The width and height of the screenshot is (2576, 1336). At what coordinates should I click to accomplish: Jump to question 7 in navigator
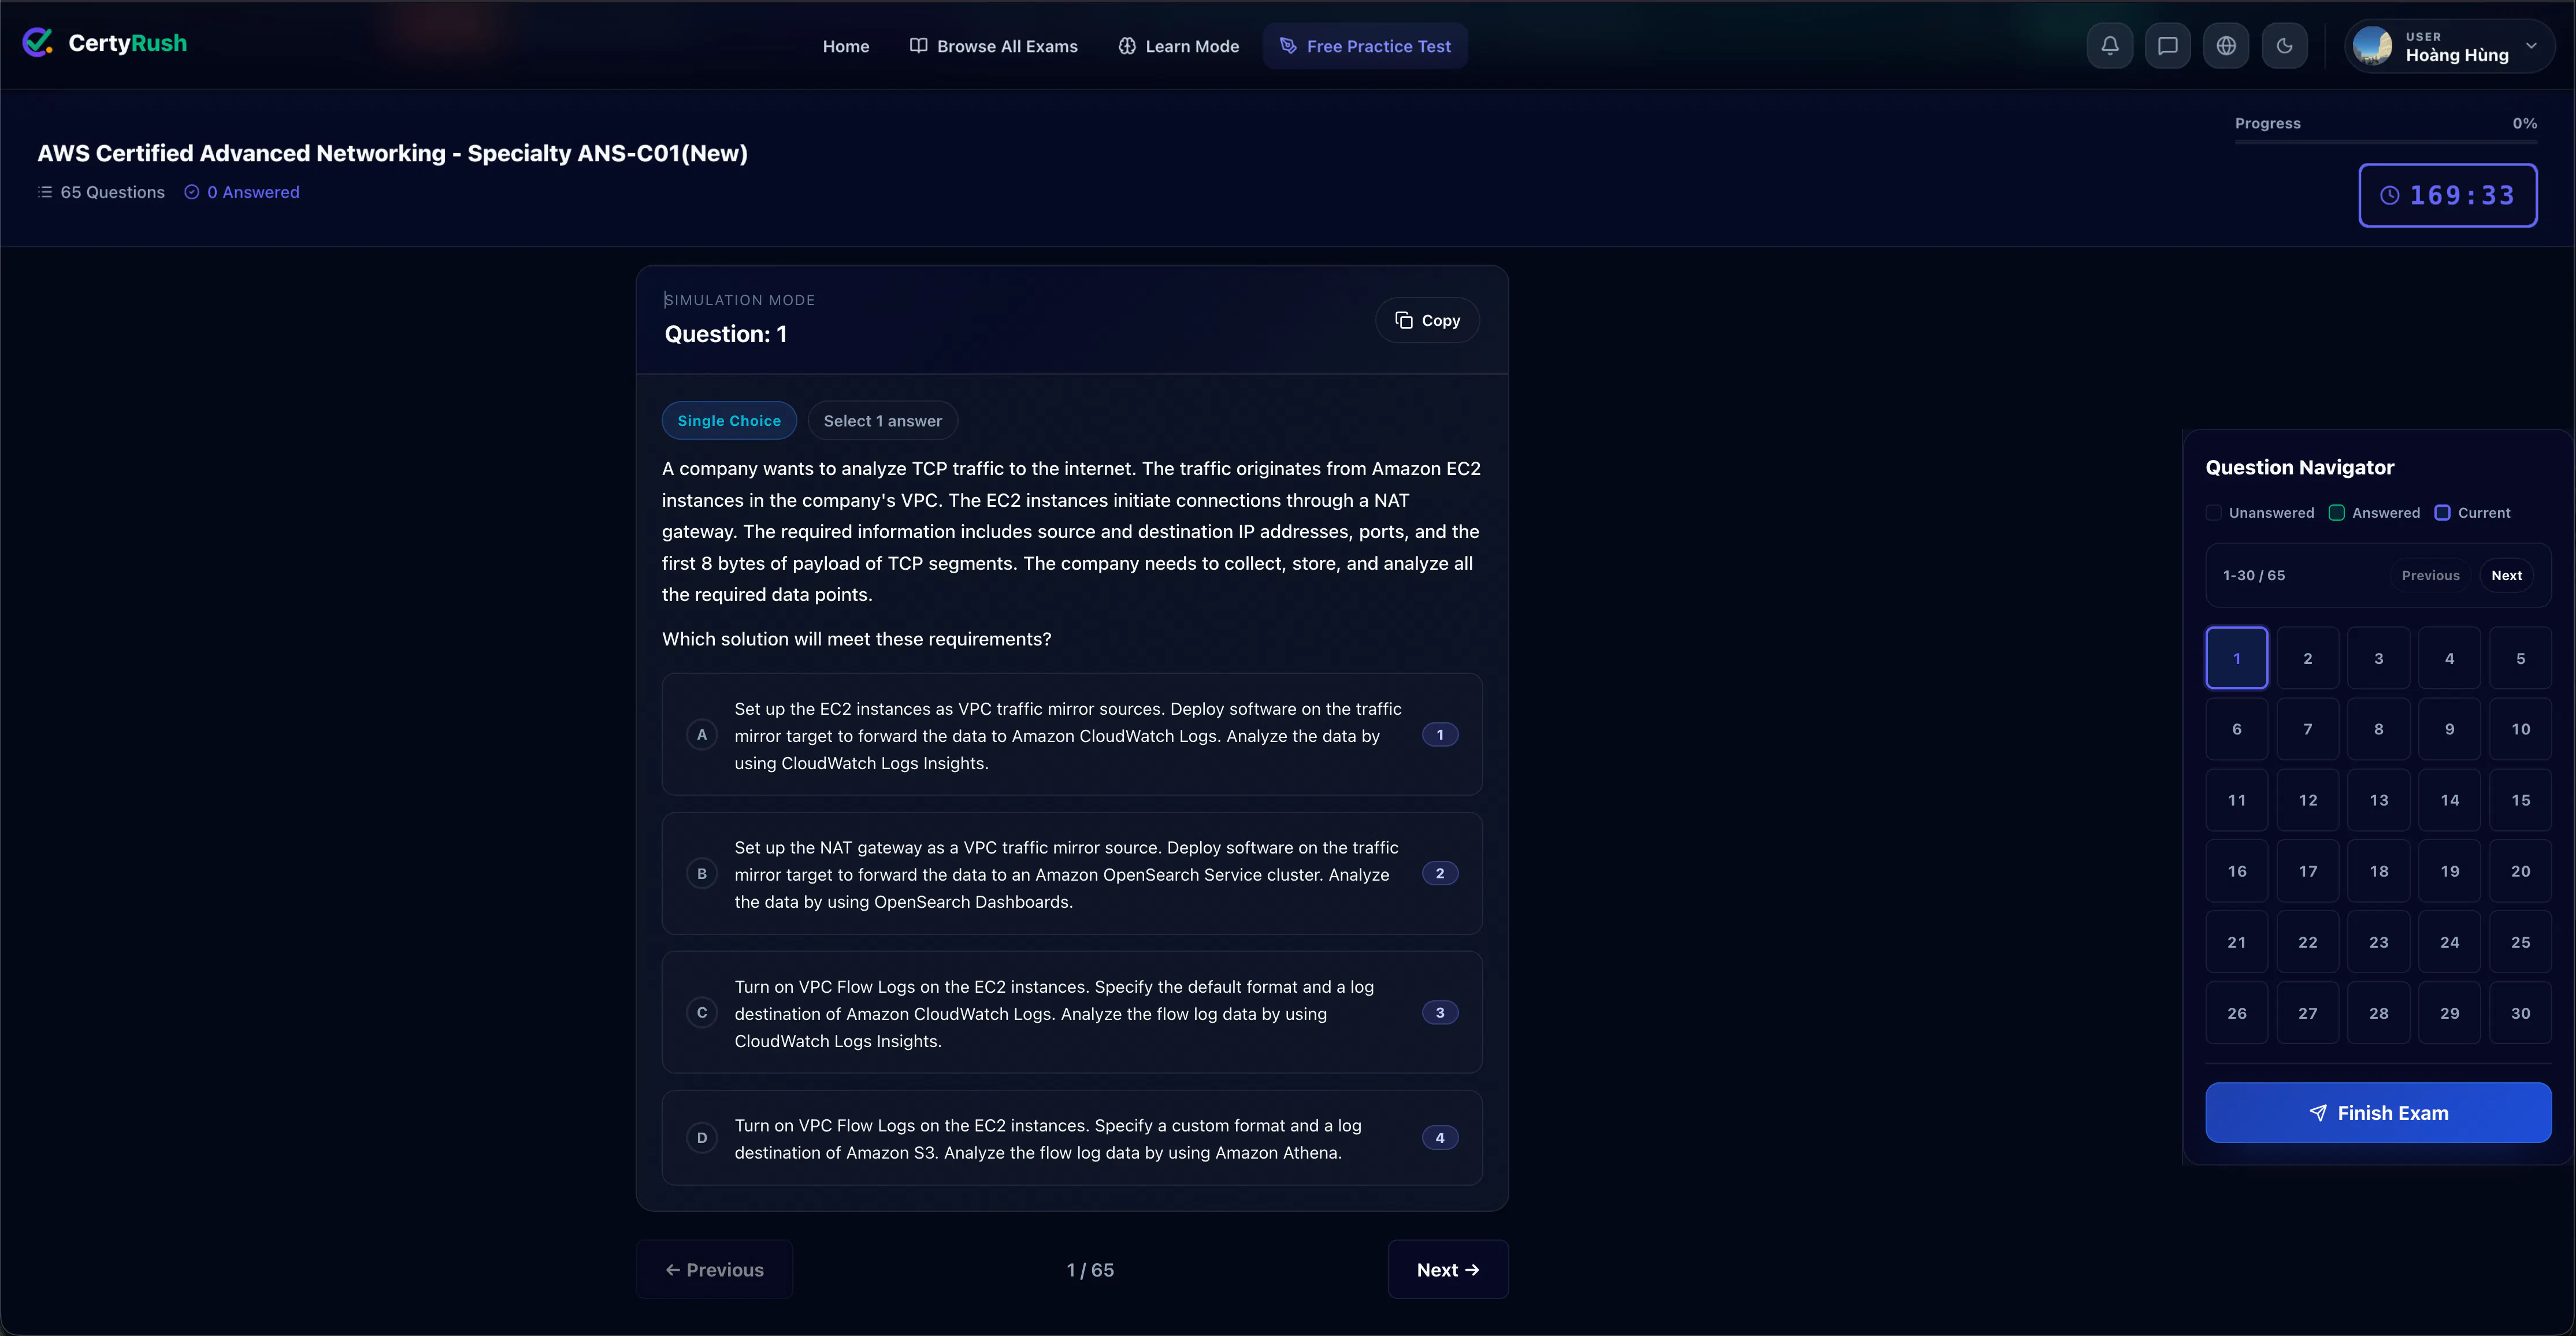coord(2308,729)
